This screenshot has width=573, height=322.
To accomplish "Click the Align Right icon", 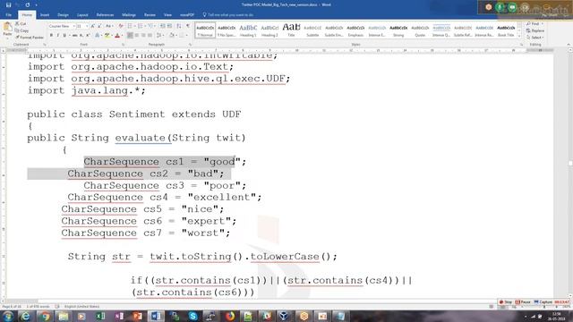I will 143,36.
